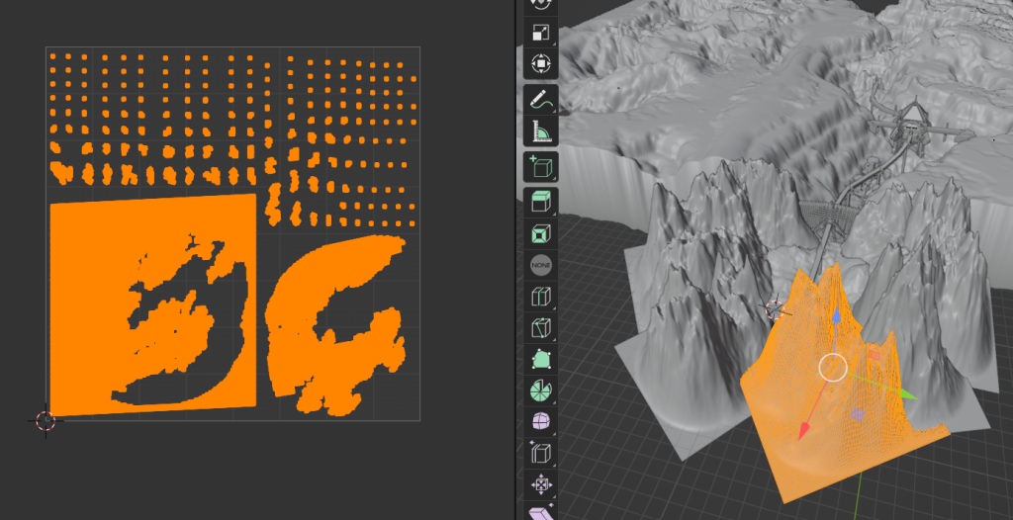Select the Extrude Region tool
Viewport: 1013px width, 520px height.
541,202
